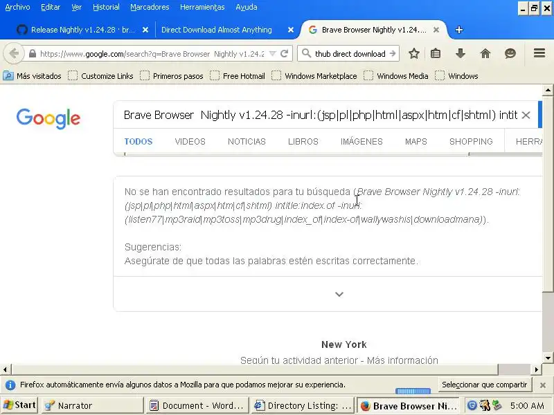Select the IMÁGENES results tab
Viewport: 554px width, 415px height.
[361, 142]
